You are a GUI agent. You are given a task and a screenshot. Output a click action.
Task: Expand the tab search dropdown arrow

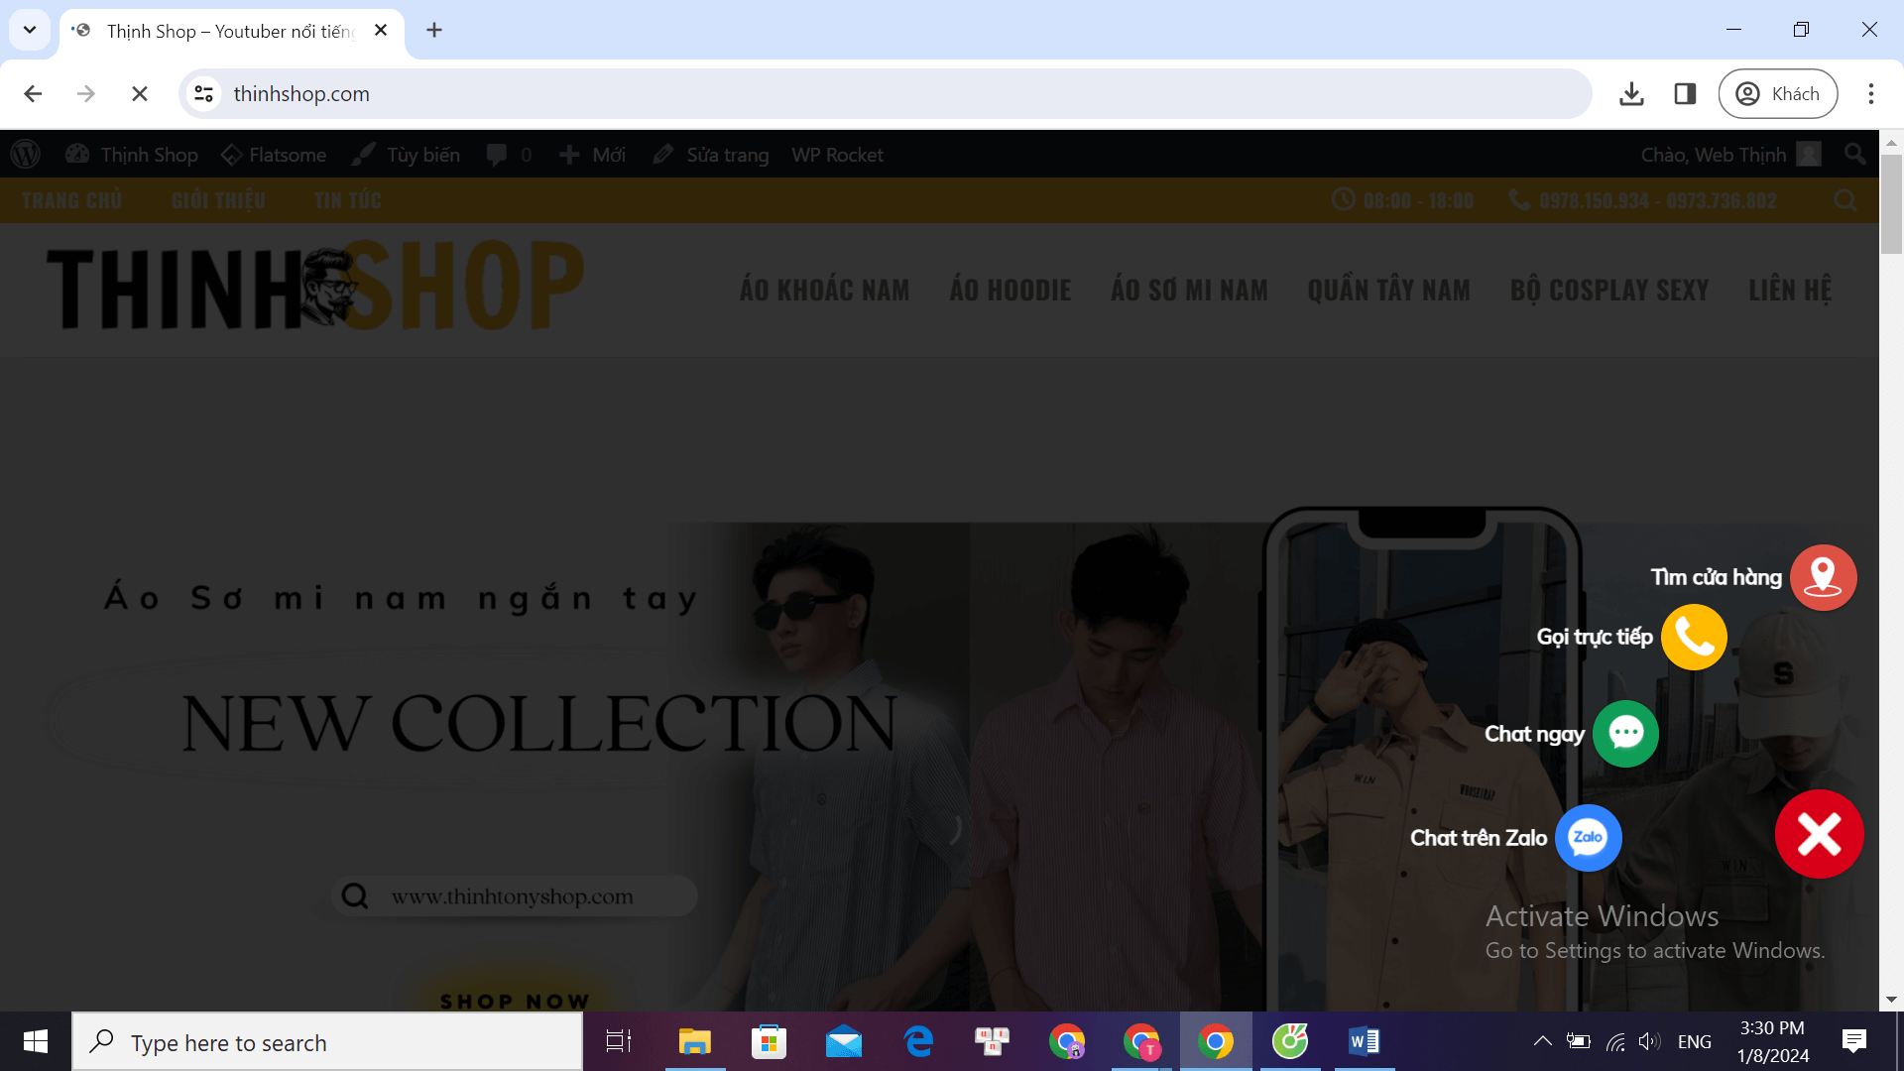(x=30, y=30)
